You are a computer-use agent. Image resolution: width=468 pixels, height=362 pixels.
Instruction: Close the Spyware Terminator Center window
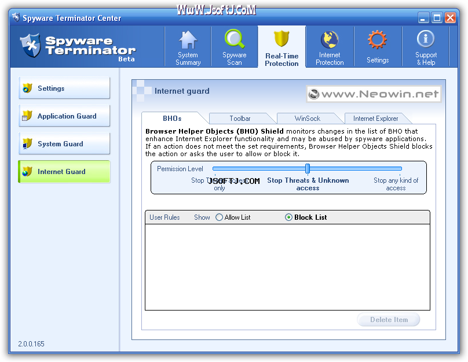450,17
